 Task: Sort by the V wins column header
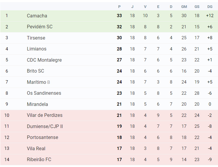145,7
